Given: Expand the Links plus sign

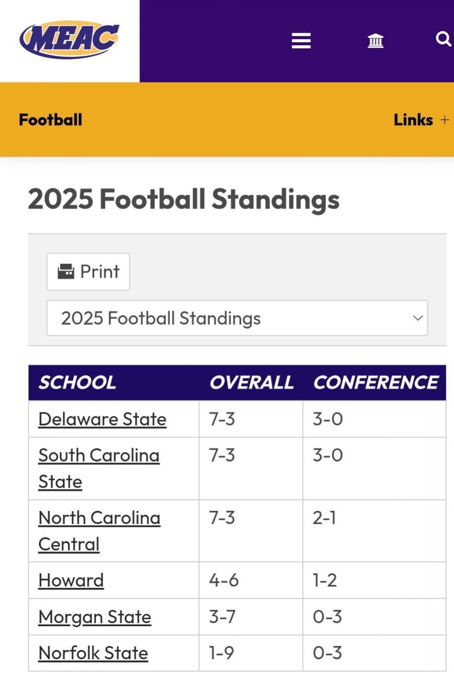Looking at the screenshot, I should tap(444, 120).
